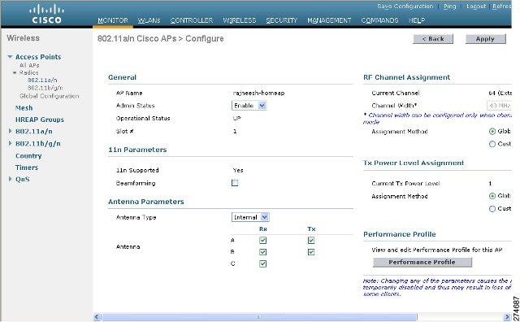This screenshot has height=322, width=520.
Task: Select 802.11a/n under Radios
Action: coord(42,80)
